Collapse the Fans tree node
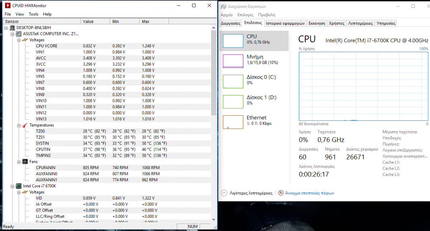 (x=18, y=162)
